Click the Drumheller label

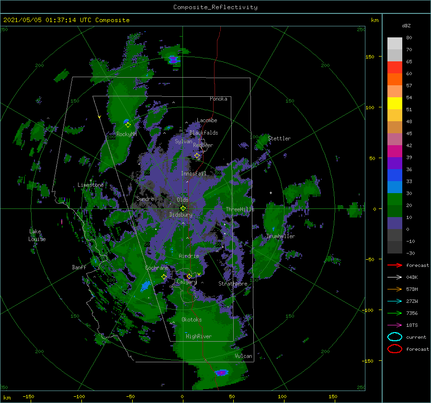tap(280, 236)
